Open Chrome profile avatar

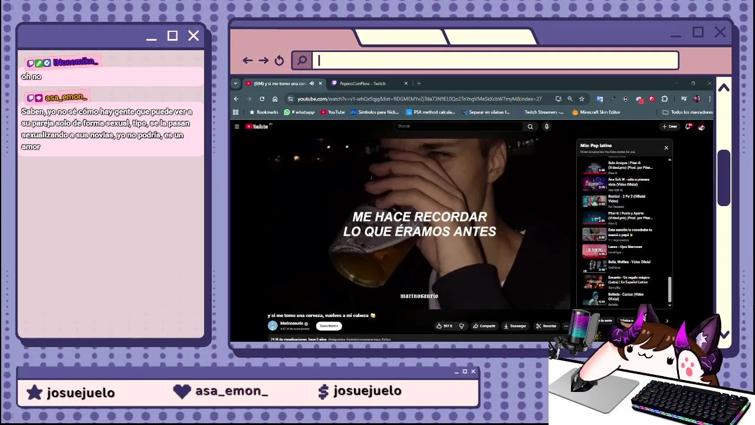[697, 99]
